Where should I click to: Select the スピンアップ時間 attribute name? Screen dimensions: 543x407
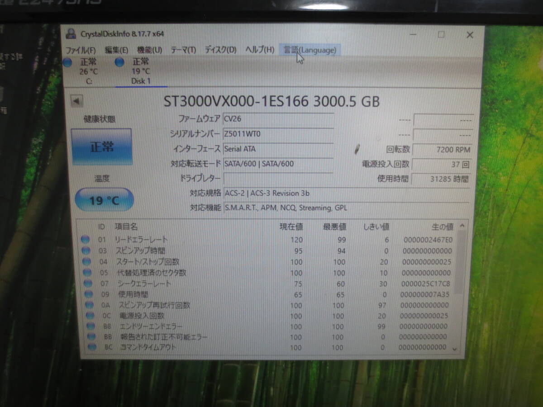pos(141,251)
